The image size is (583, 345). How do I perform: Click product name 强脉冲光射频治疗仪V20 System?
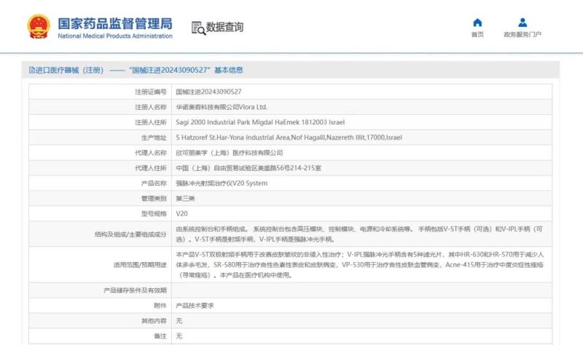pyautogui.click(x=222, y=183)
